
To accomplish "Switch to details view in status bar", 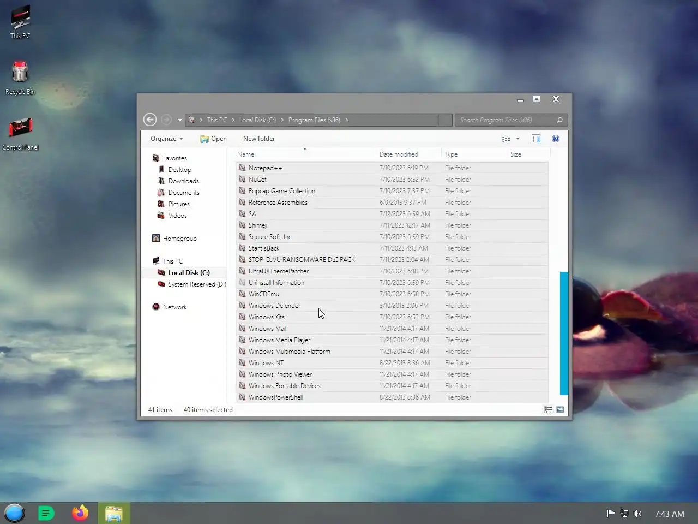I will tap(548, 410).
